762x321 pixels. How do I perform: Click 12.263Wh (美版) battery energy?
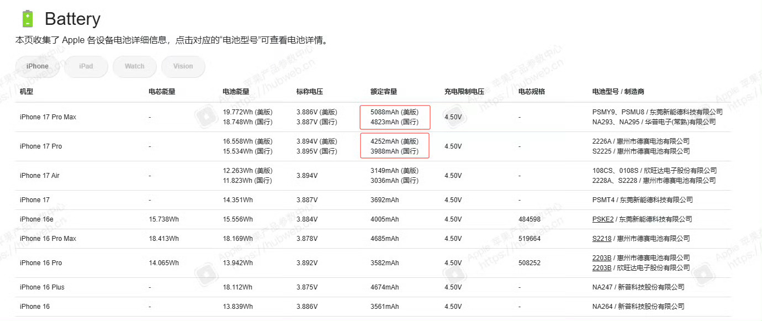pos(247,171)
